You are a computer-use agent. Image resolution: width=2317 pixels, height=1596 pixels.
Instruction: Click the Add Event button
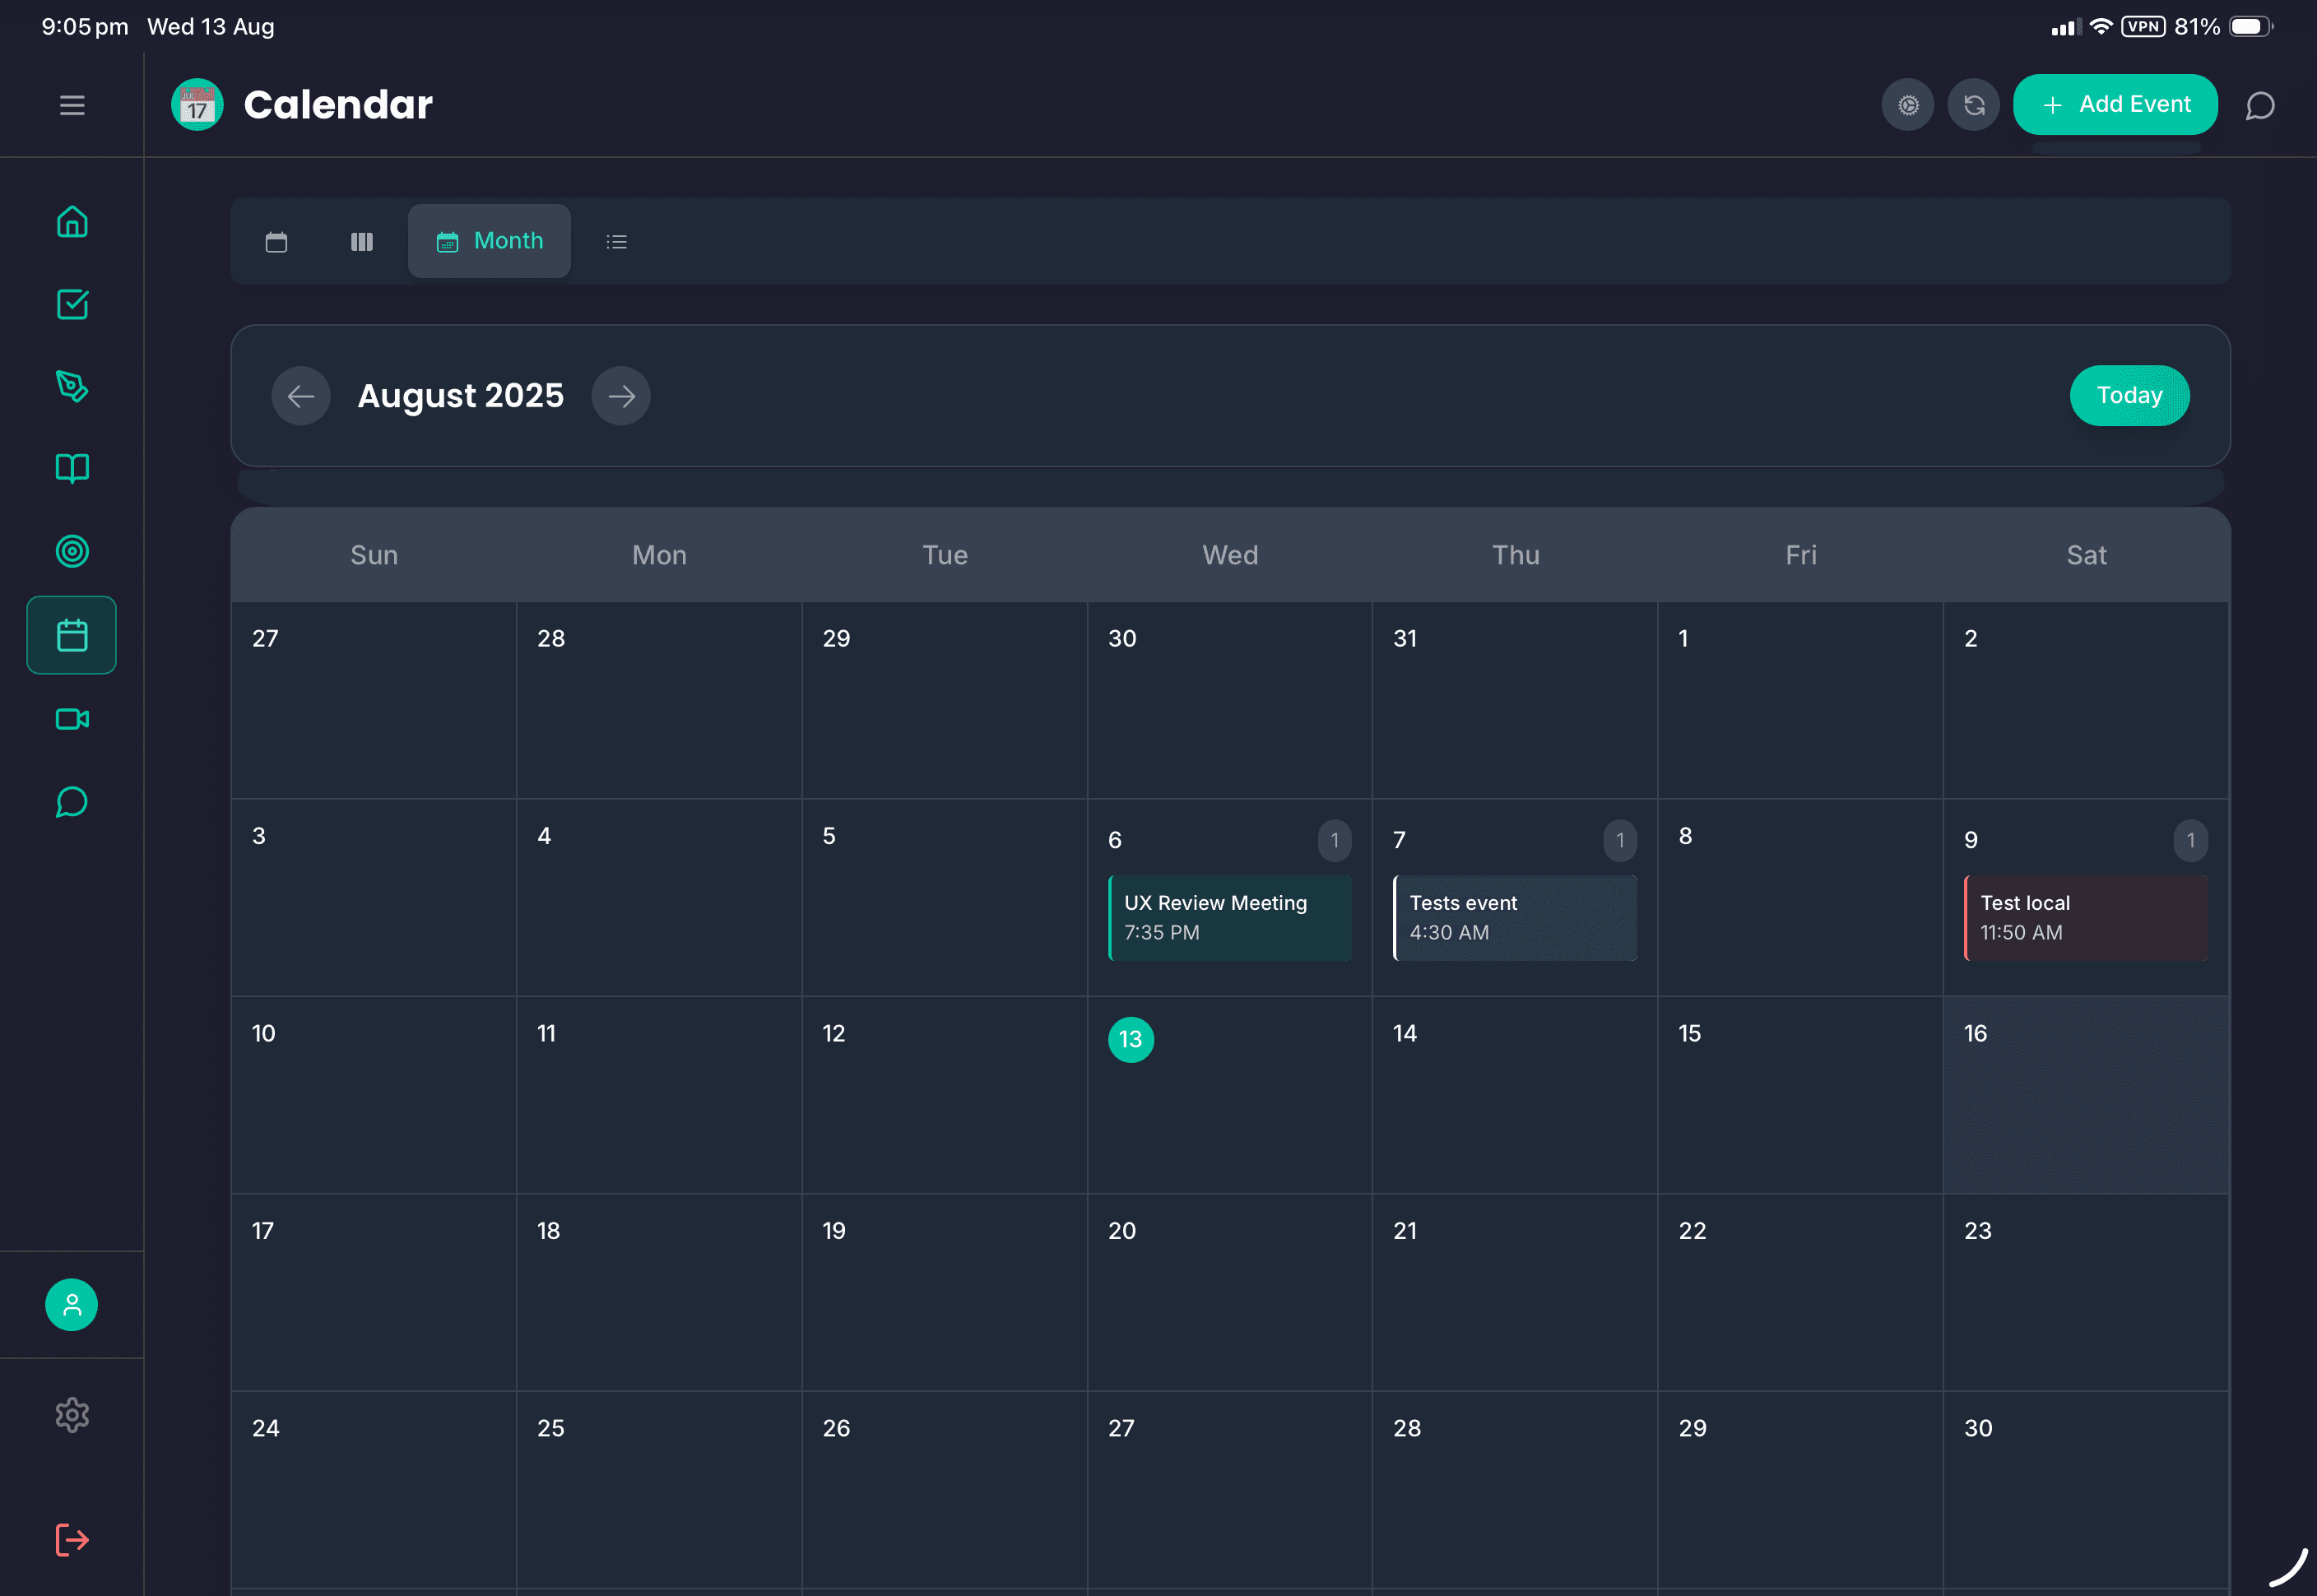coord(2115,104)
